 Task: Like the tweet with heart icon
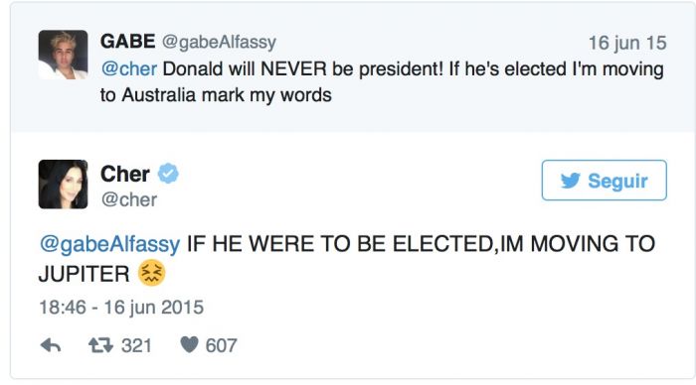pos(189,344)
